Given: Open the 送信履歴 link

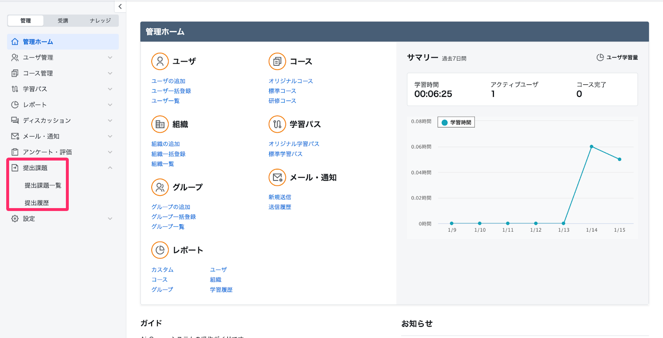Looking at the screenshot, I should [280, 207].
